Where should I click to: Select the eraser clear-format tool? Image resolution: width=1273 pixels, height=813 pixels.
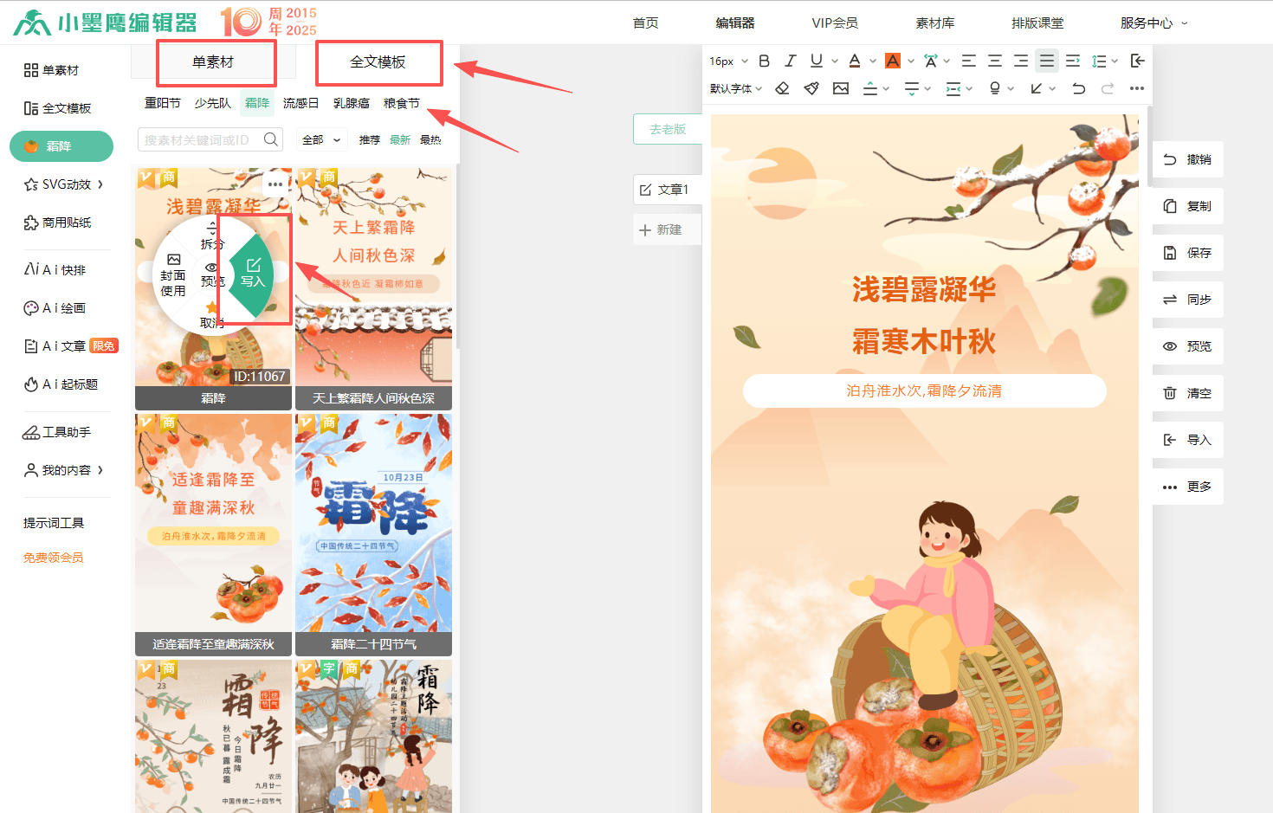point(782,88)
